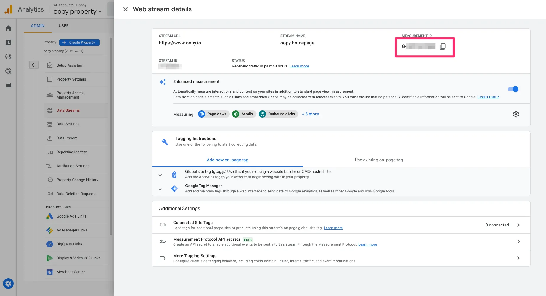Click the More Tagging Settings tag icon

pyautogui.click(x=163, y=258)
